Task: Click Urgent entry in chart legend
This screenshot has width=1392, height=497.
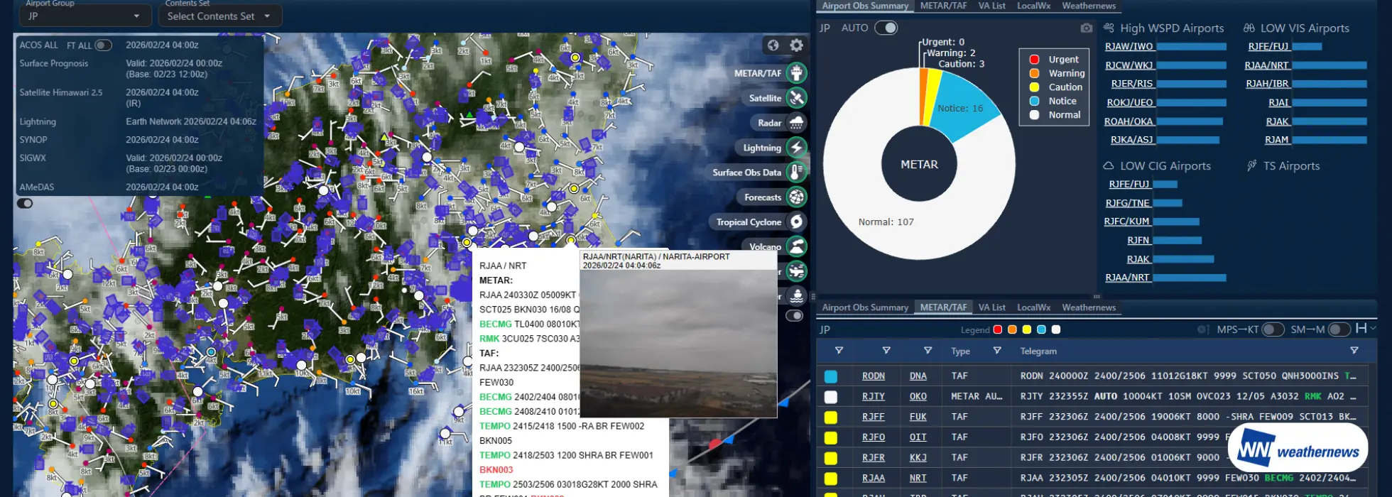Action: [1055, 60]
